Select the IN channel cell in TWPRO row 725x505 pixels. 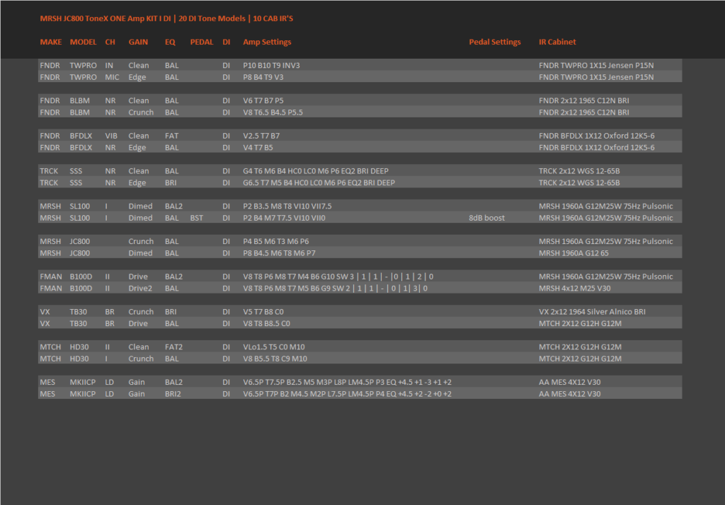tap(109, 66)
